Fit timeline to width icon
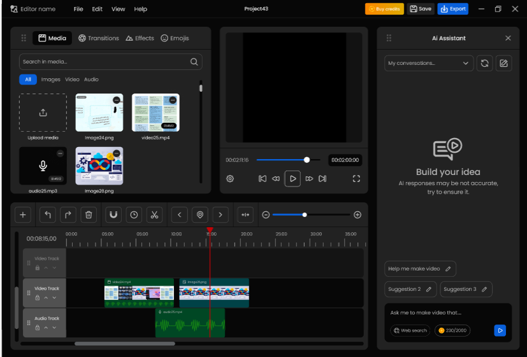Screen dimensions: 527x357 pyautogui.click(x=245, y=214)
